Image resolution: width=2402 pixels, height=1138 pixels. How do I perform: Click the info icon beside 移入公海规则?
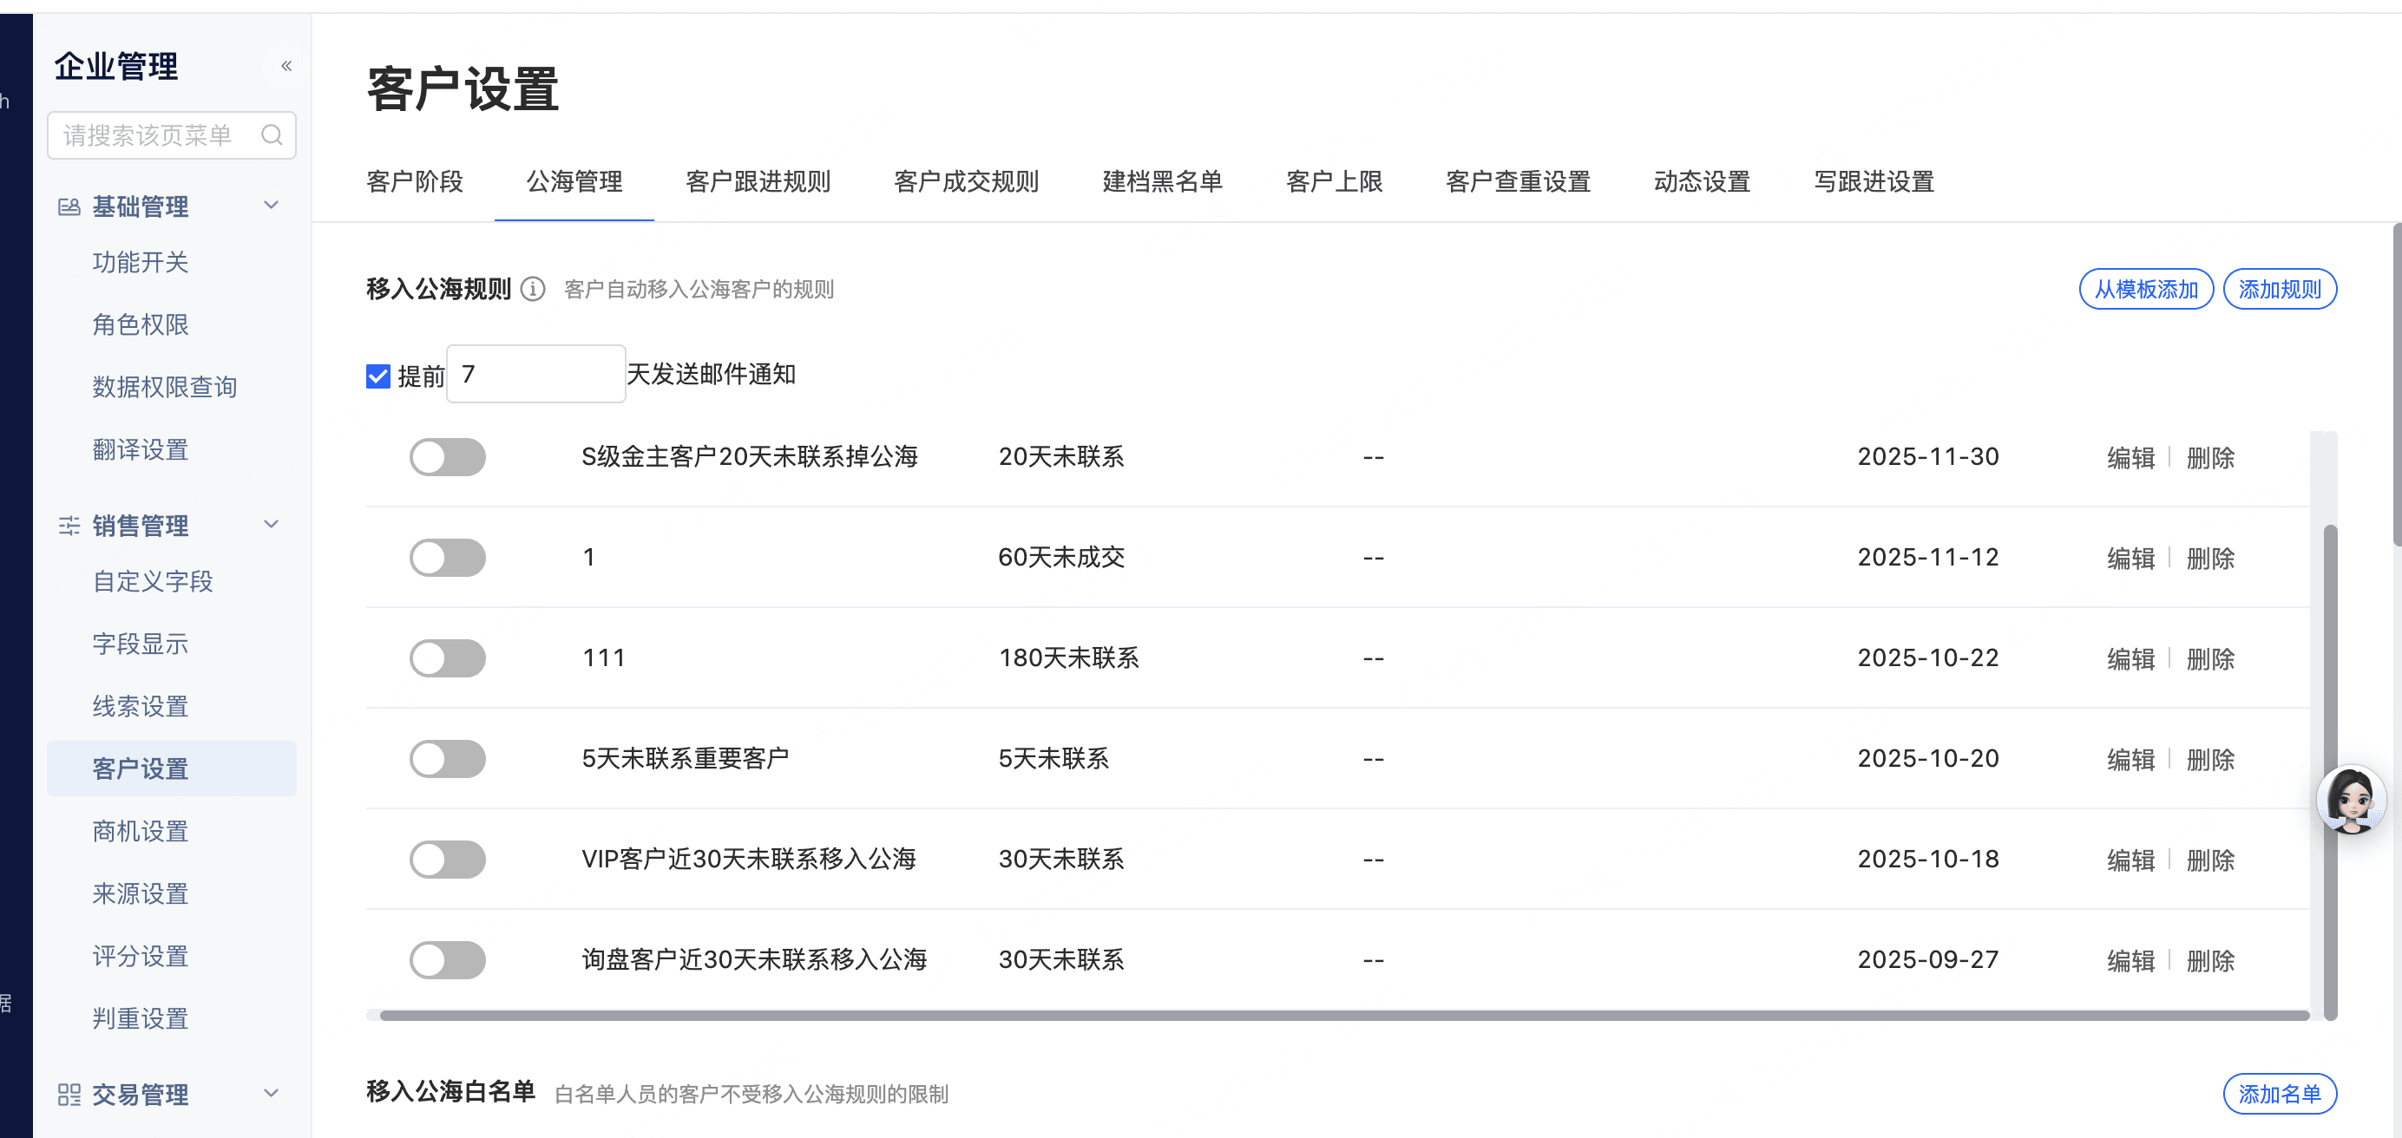click(533, 289)
